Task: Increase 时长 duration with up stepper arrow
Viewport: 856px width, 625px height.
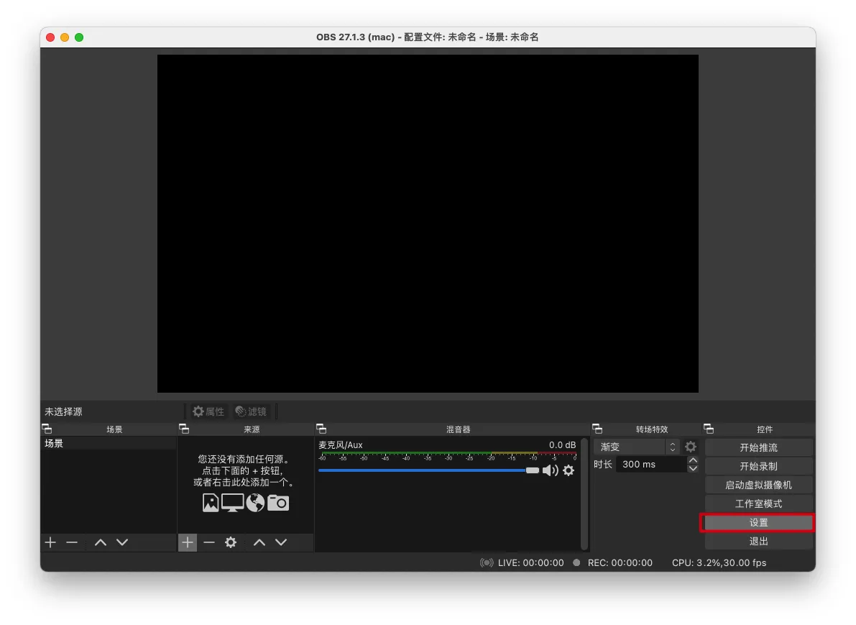Action: 693,460
